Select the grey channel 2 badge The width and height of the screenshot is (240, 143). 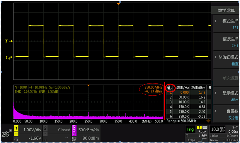pyautogui.click(x=45, y=128)
